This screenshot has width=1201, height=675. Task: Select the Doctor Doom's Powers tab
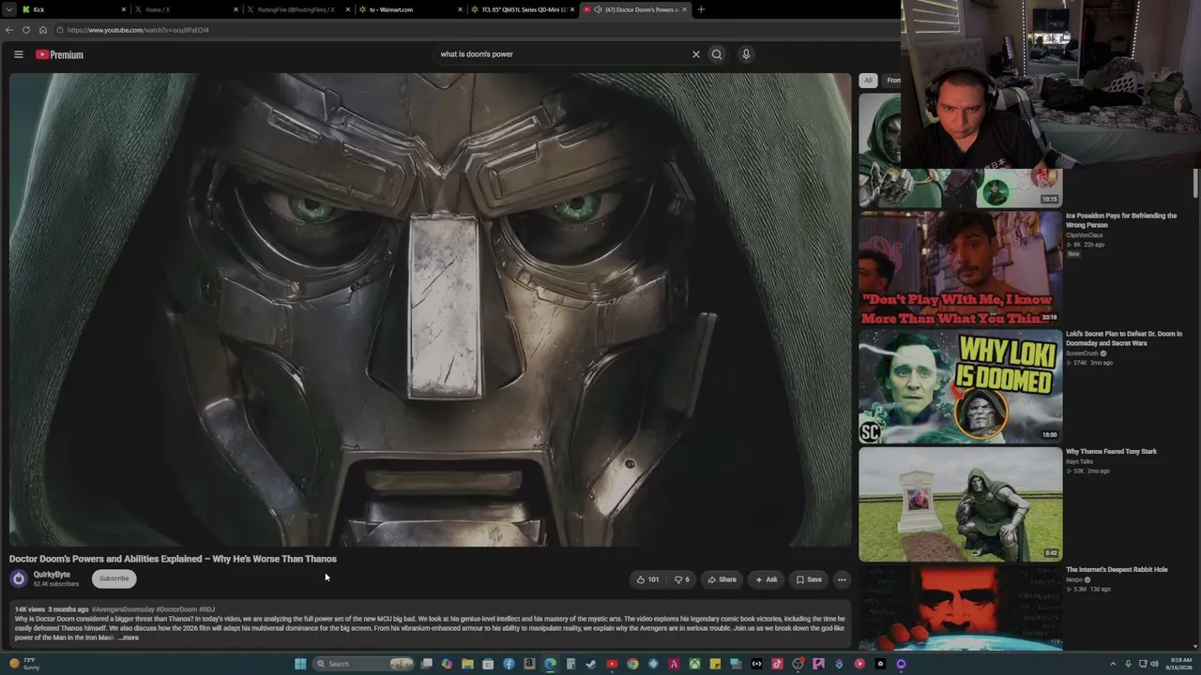coord(633,9)
